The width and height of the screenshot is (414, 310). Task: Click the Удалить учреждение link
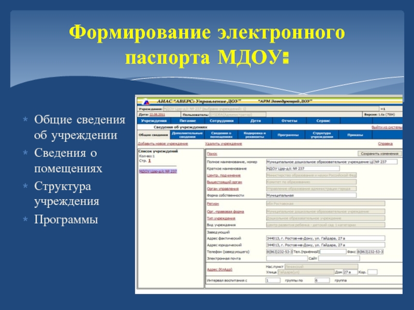[224, 144]
